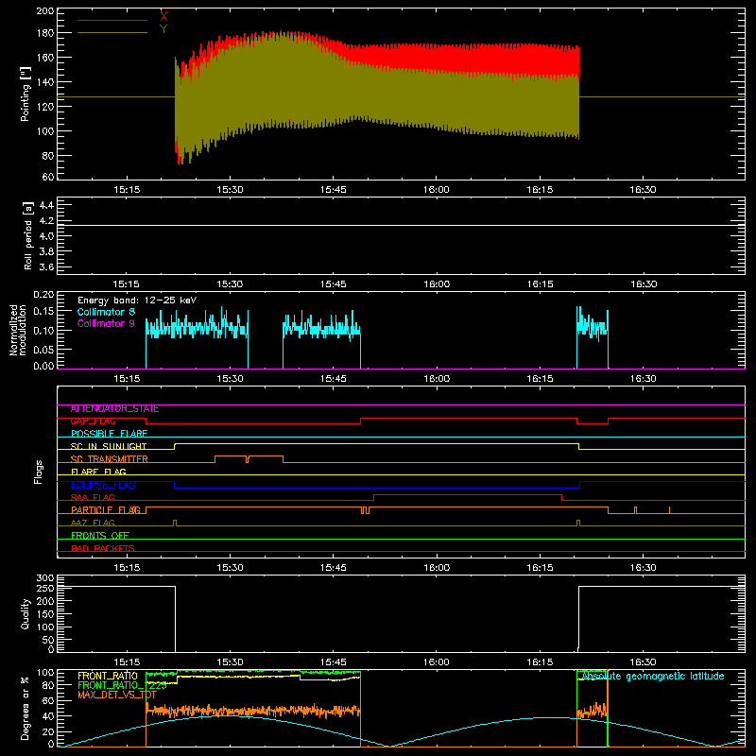Click the 4.2 tick on Roll period axis
756x756 pixels.
click(x=46, y=221)
